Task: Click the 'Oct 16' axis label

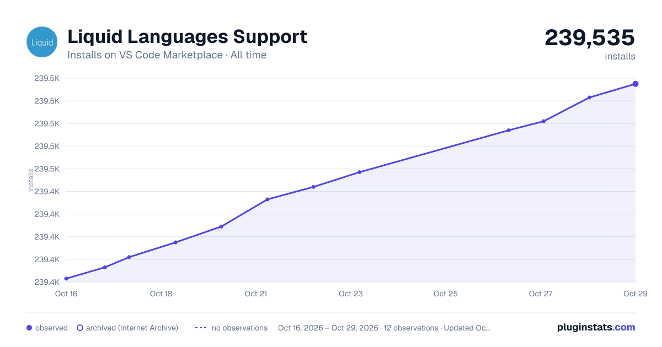Action: pos(66,294)
